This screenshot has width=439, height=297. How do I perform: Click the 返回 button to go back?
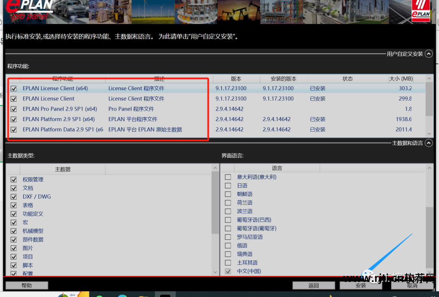pos(313,285)
